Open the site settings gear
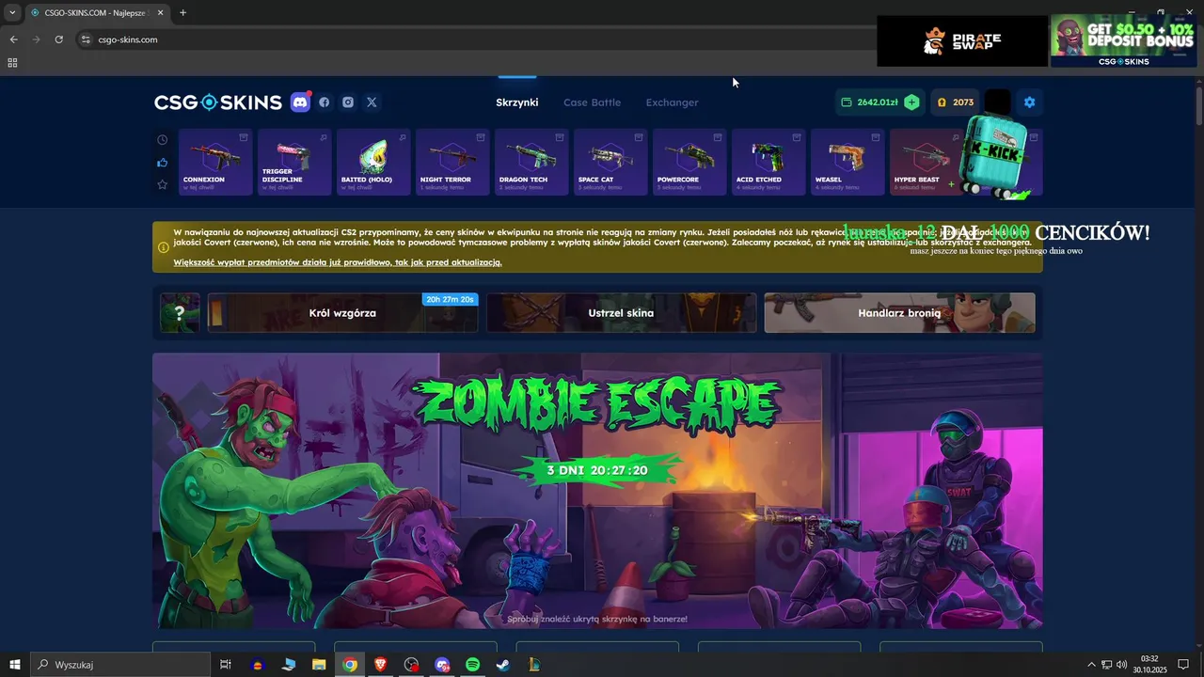This screenshot has height=677, width=1204. pos(1029,102)
